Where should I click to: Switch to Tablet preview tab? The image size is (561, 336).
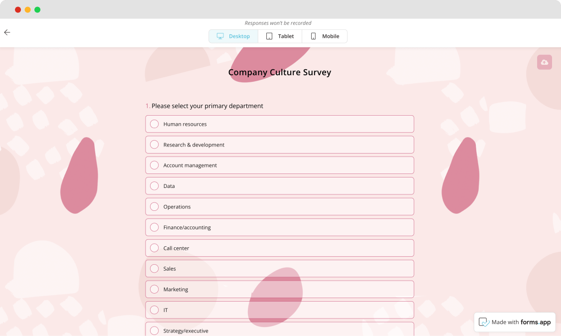tap(280, 36)
